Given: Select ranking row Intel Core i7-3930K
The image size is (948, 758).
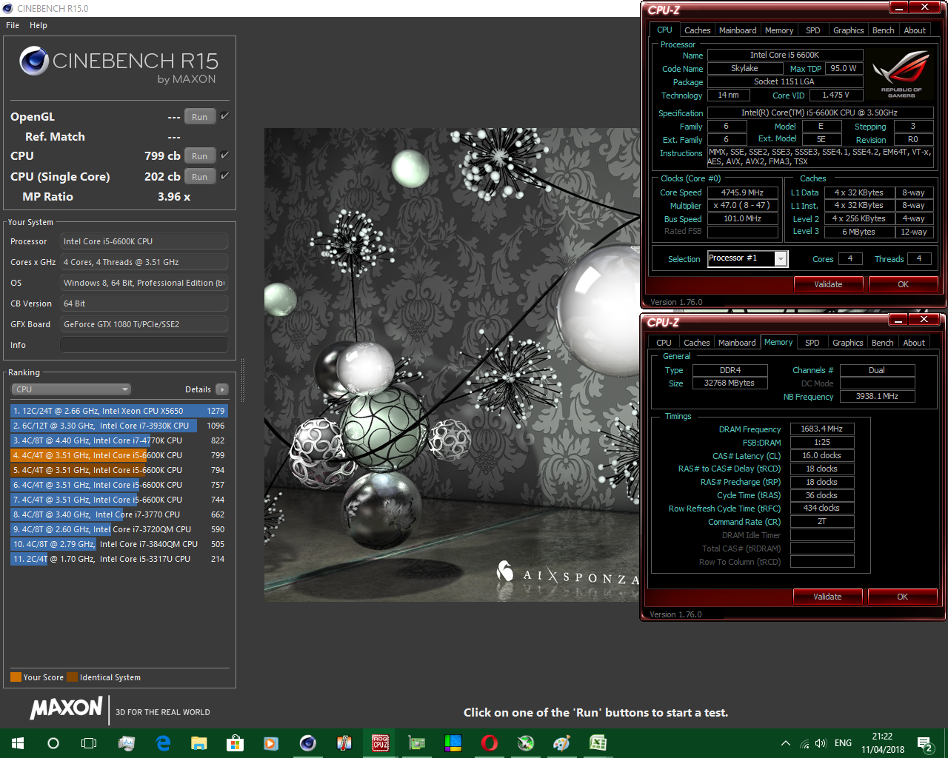Looking at the screenshot, I should click(x=118, y=426).
